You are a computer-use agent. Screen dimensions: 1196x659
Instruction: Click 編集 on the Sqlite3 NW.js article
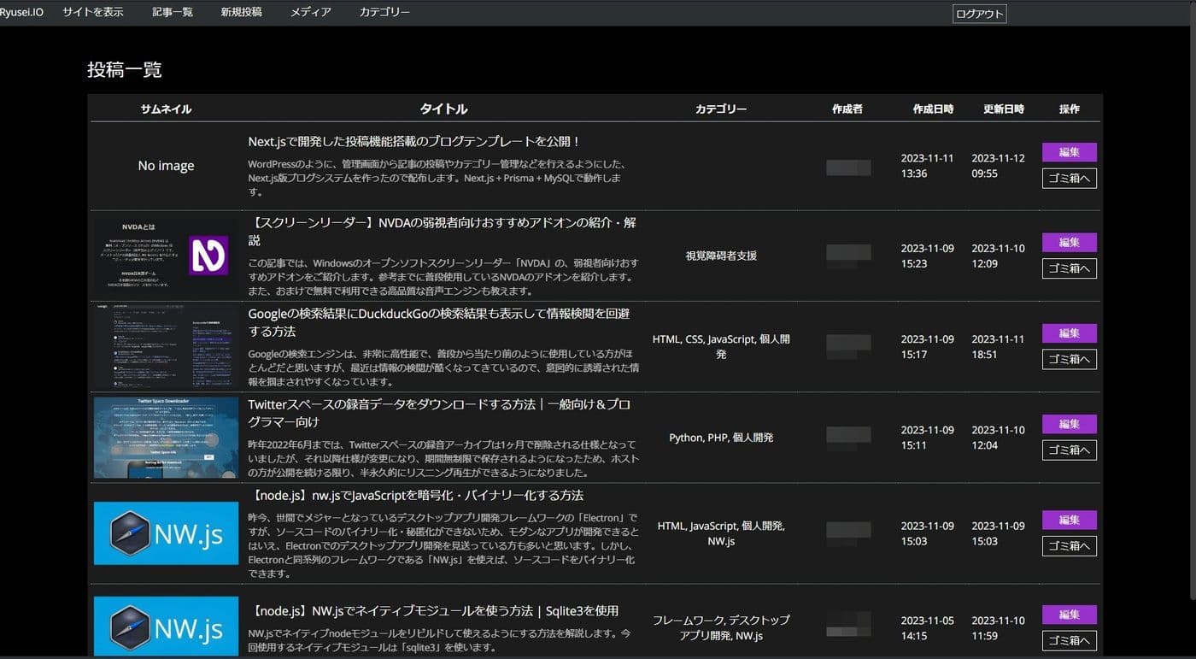coord(1069,614)
